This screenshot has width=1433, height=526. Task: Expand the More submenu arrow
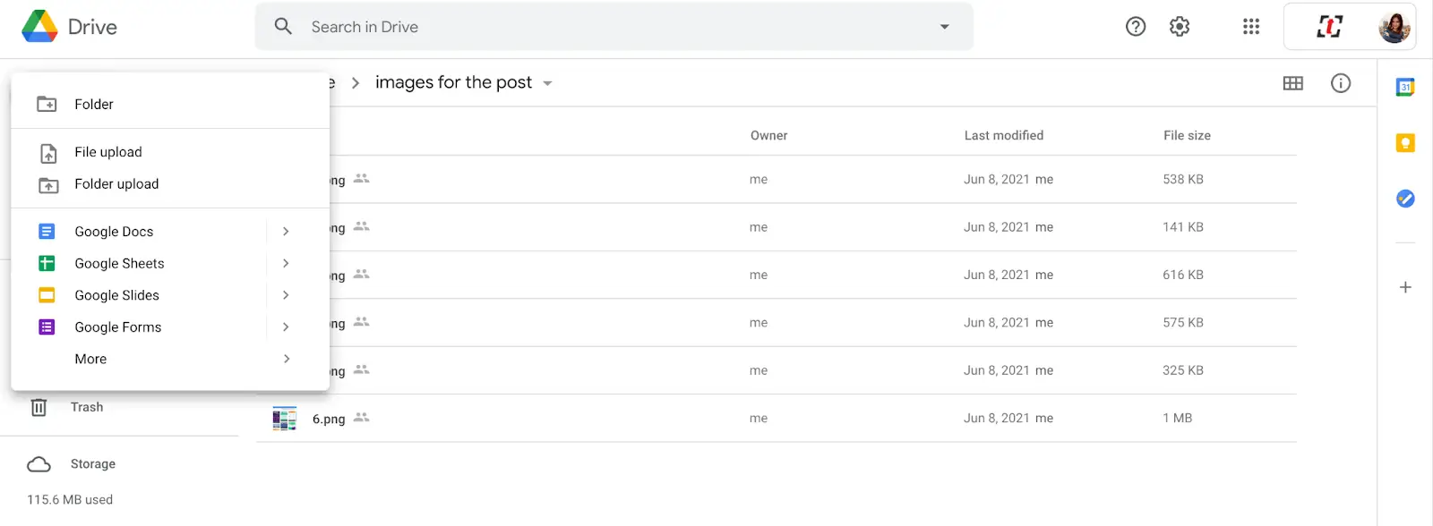pyautogui.click(x=286, y=359)
